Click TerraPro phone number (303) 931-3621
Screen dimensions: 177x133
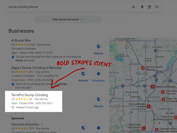coord(44,103)
